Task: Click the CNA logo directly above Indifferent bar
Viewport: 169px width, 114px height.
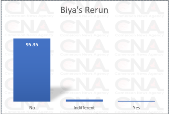Action: click(x=84, y=84)
